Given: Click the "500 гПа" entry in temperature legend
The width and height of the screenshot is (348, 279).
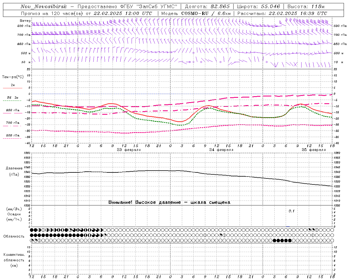Looking at the screenshot, I should point(13,135).
